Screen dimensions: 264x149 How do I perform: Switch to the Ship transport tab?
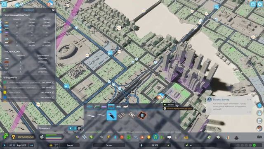point(118,107)
